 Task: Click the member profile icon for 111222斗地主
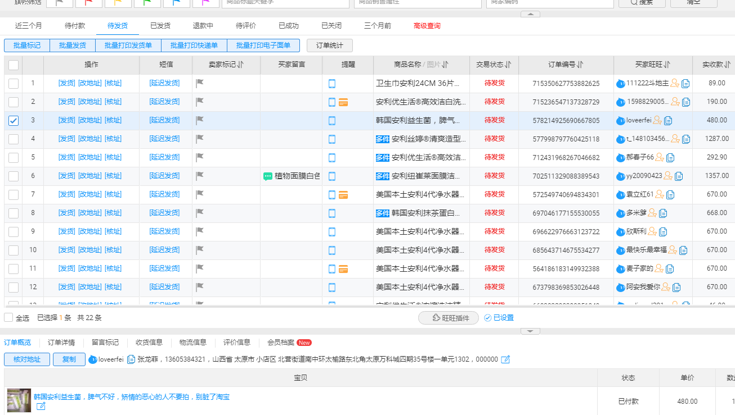click(x=675, y=84)
